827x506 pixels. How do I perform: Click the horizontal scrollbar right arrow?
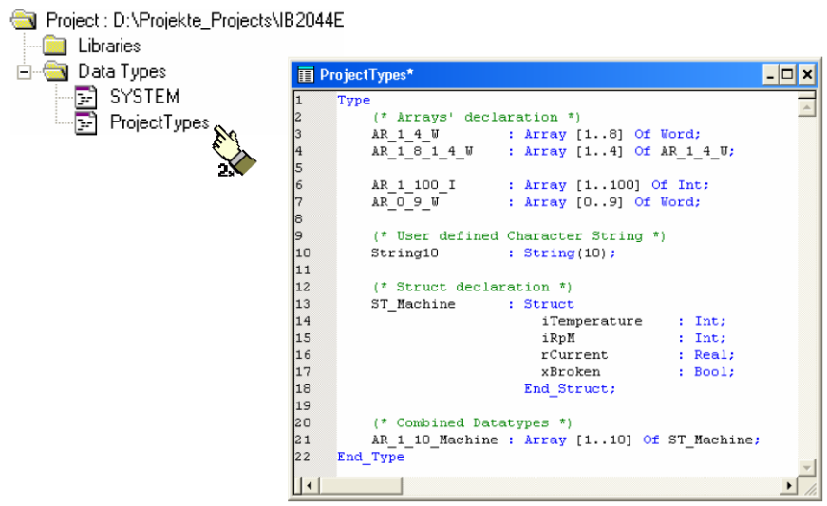click(x=788, y=485)
